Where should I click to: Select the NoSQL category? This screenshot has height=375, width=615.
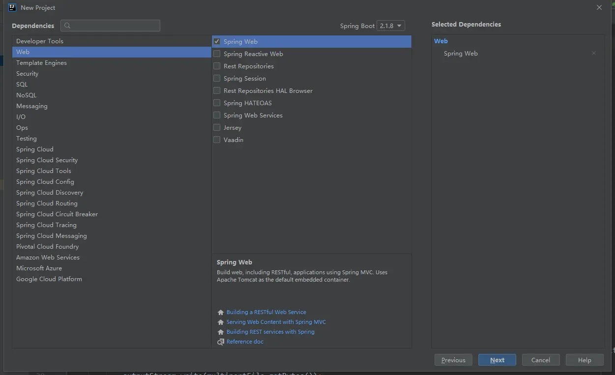click(x=112, y=95)
